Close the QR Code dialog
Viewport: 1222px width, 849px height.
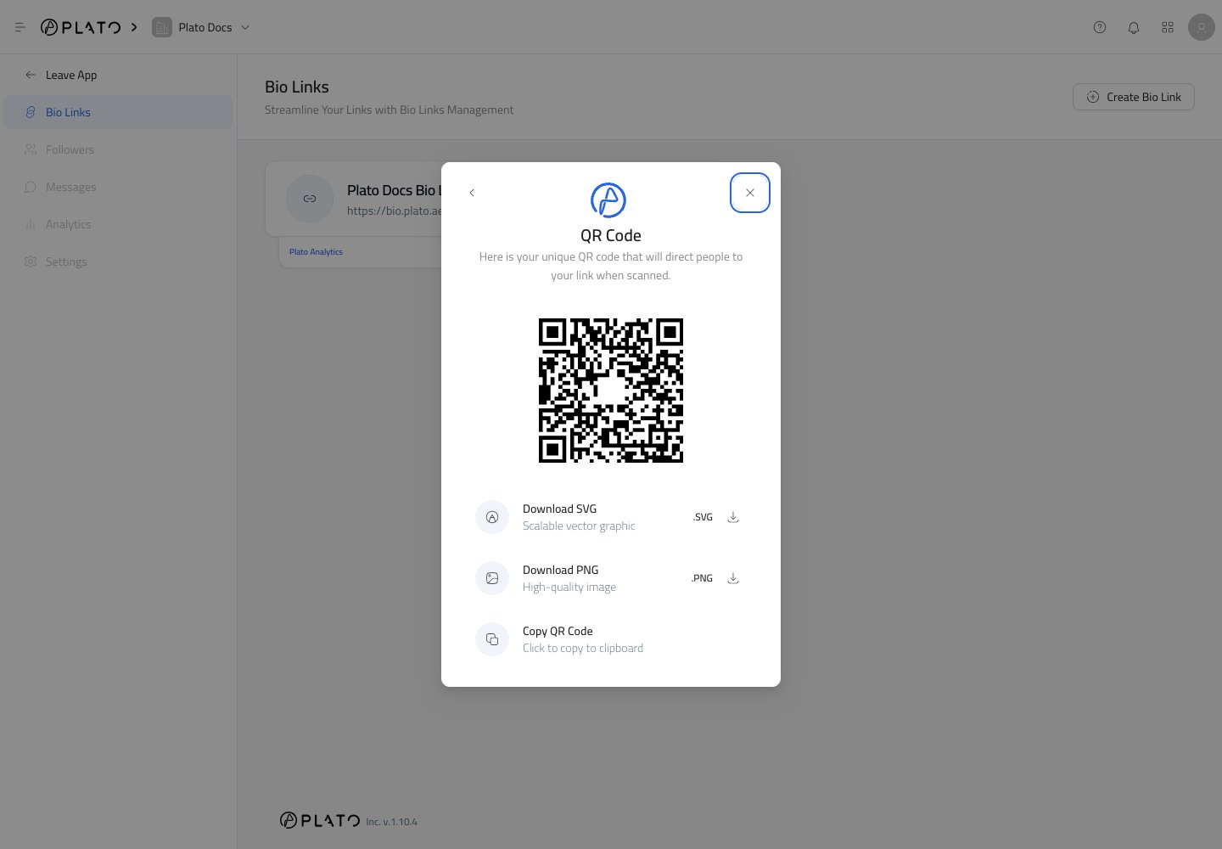point(750,193)
